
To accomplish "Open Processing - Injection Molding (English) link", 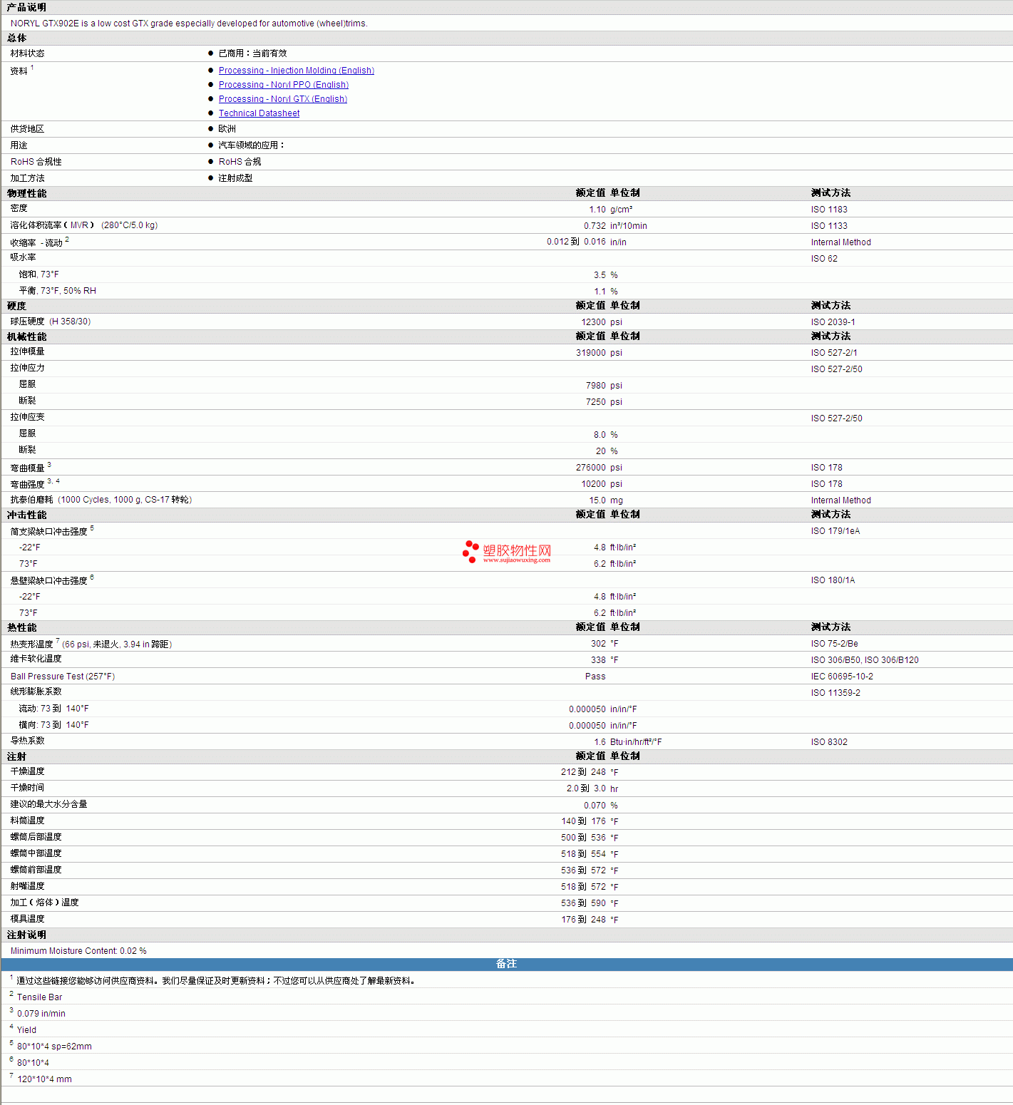I will [297, 71].
